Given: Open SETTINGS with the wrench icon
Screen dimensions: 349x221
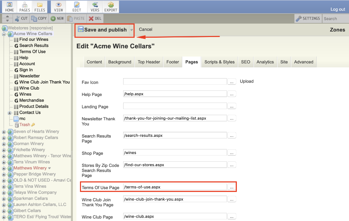Looking at the screenshot, I should pyautogui.click(x=308, y=19).
